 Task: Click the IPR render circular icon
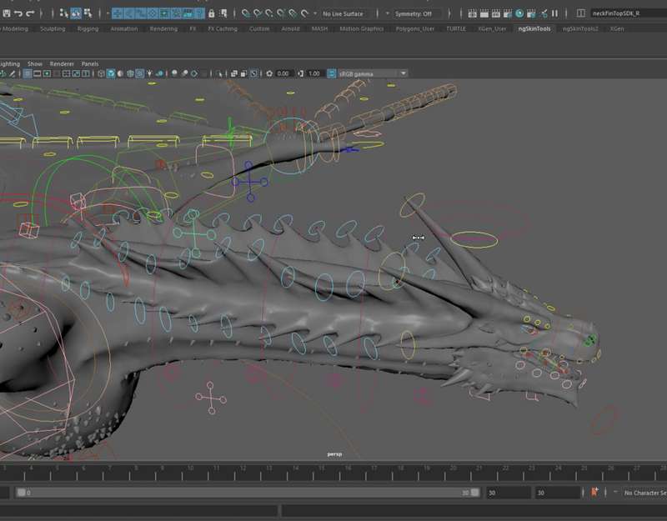point(519,13)
